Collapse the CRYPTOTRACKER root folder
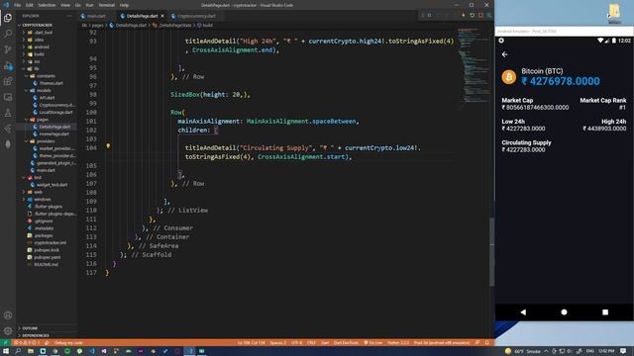634x356 pixels. coord(37,25)
